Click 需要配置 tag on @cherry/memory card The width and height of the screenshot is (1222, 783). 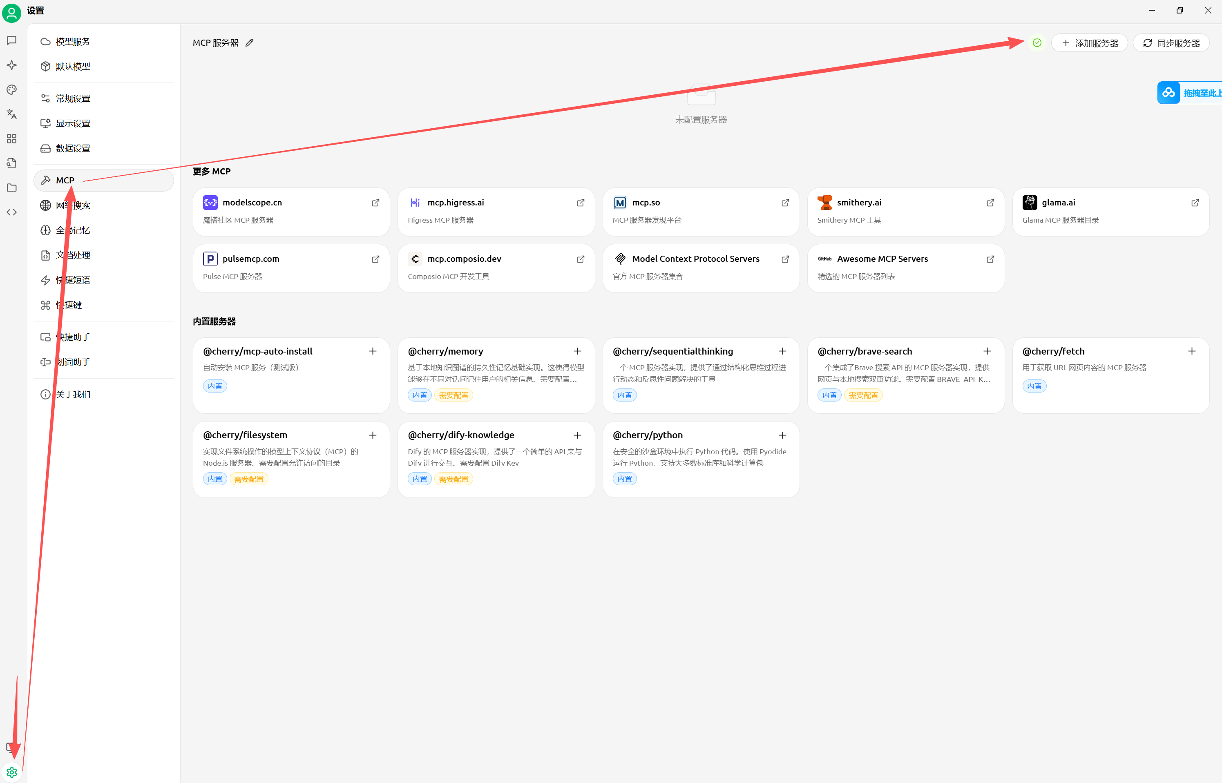pyautogui.click(x=454, y=395)
